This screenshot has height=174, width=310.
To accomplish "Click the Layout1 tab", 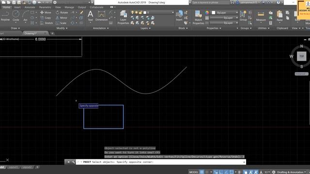I will [x=13, y=167].
